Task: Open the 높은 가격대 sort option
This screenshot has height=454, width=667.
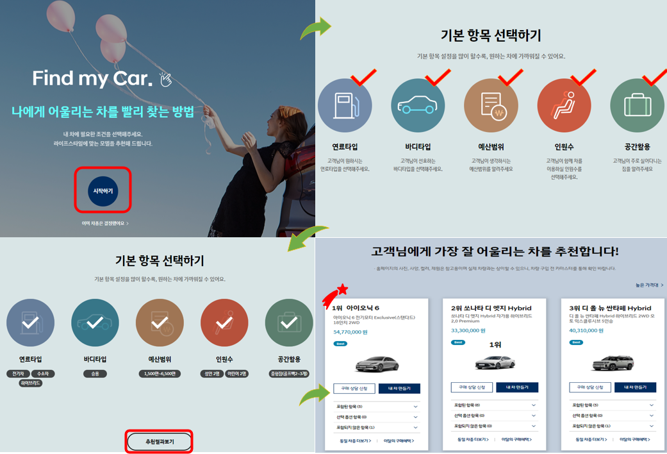Action: click(649, 285)
